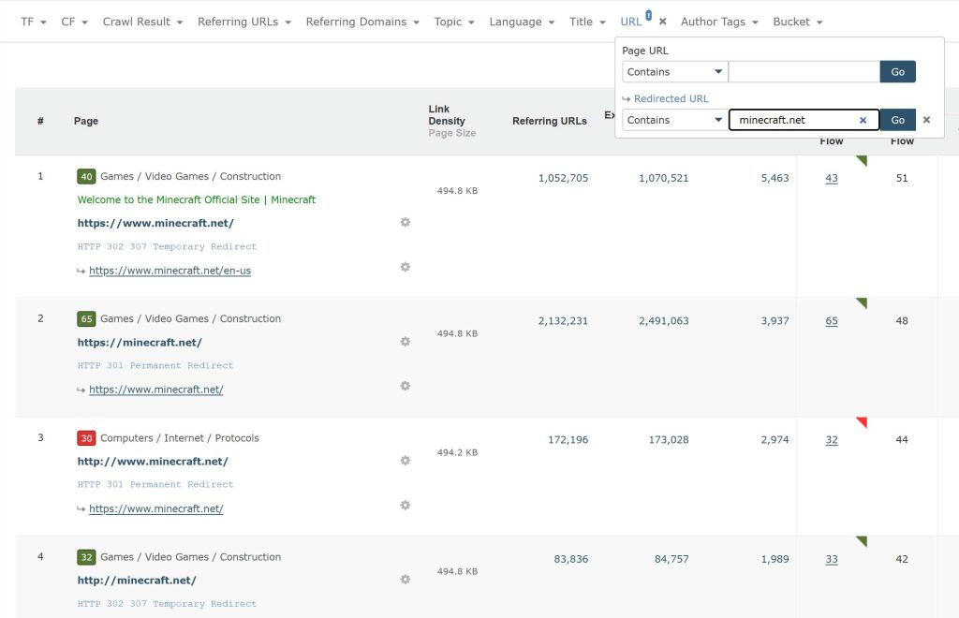
Task: Click Go next to Page URL field
Action: tap(897, 71)
